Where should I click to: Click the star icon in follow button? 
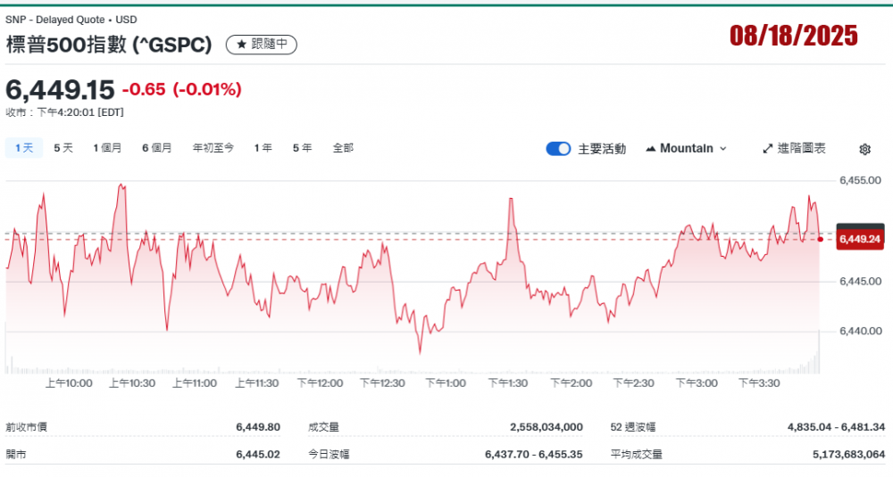[x=241, y=44]
